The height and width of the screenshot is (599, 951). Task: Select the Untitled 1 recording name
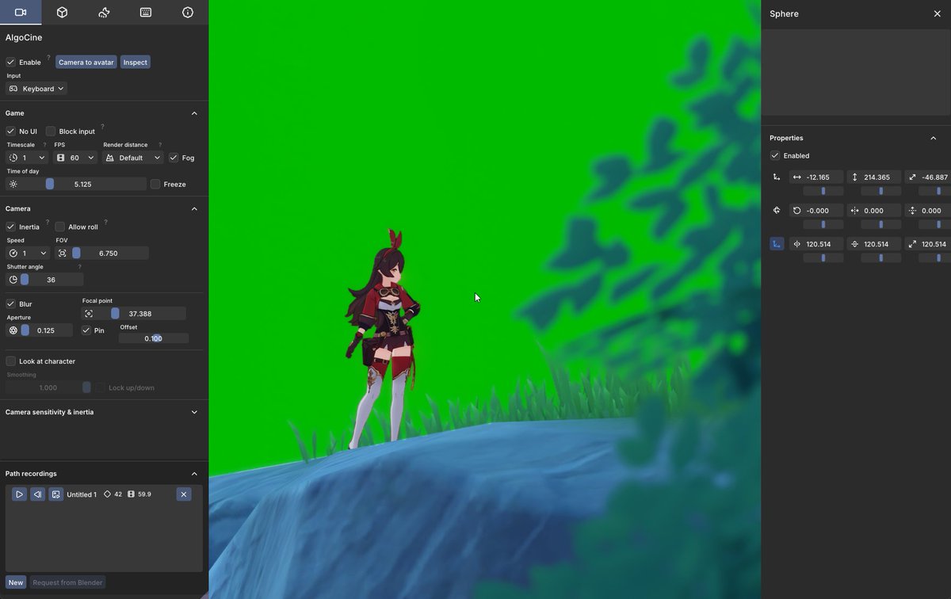point(82,494)
